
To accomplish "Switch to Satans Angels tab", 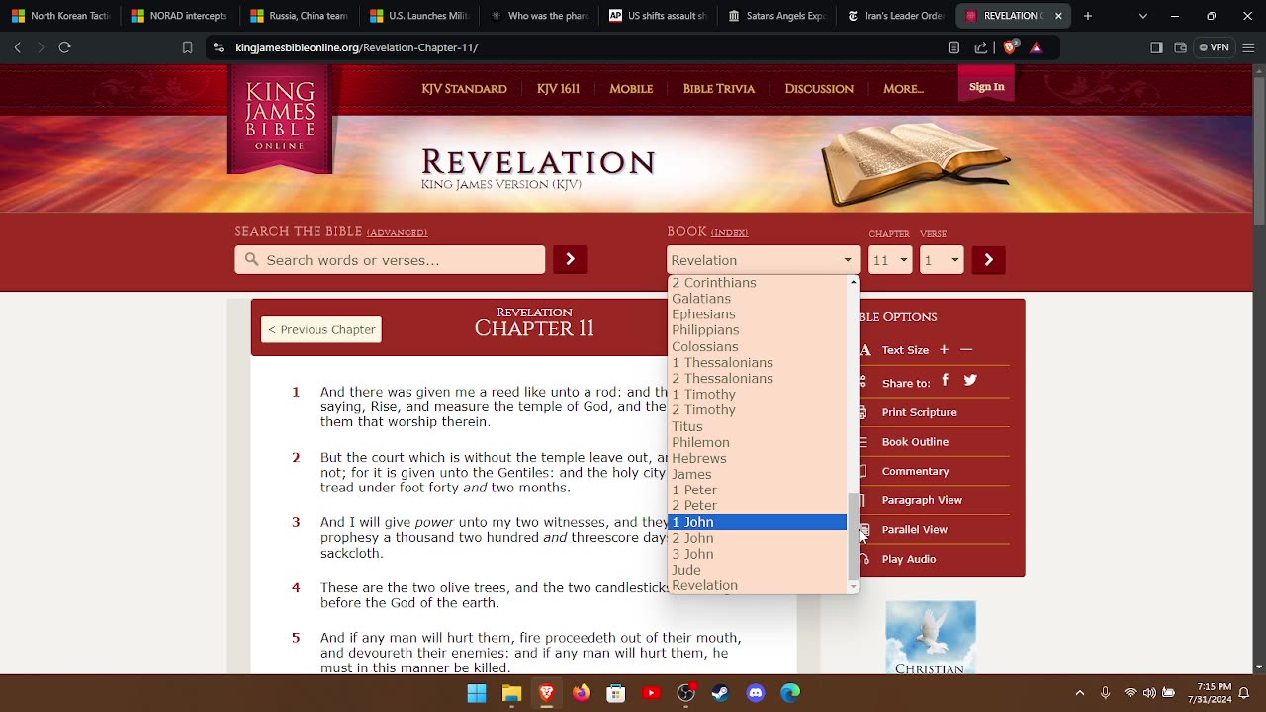I will coord(778,16).
